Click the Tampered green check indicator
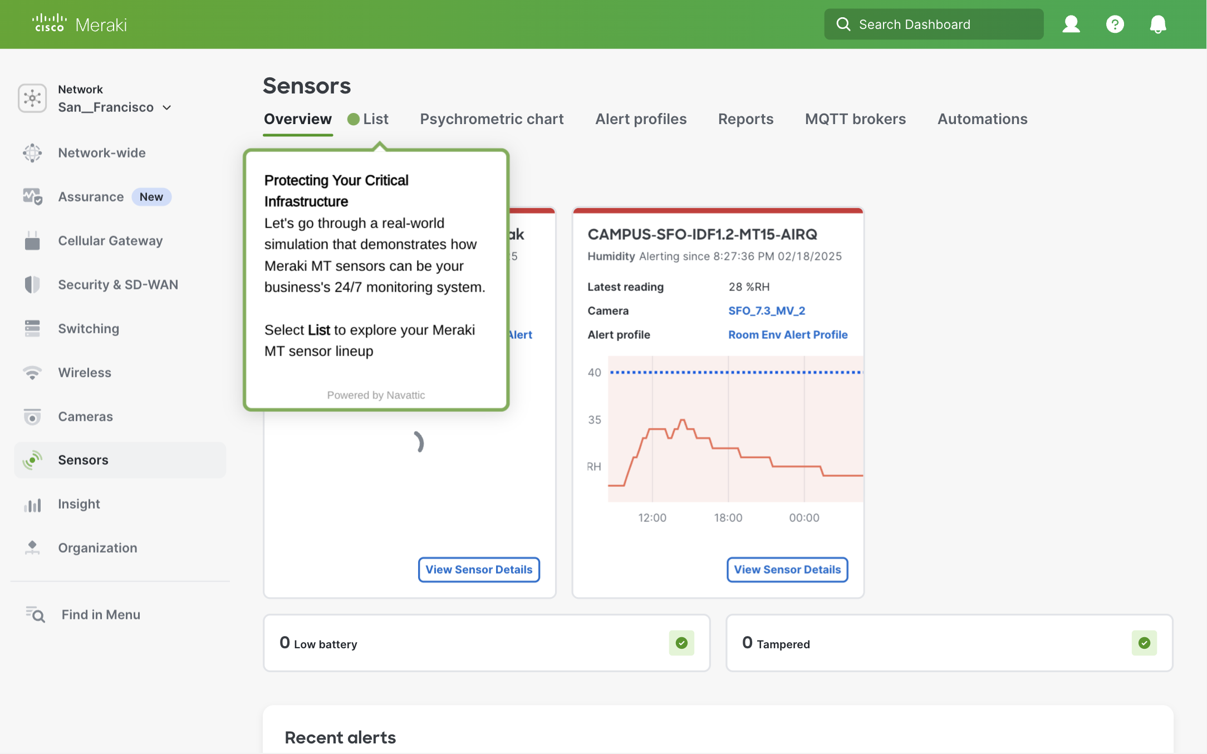 point(1144,643)
